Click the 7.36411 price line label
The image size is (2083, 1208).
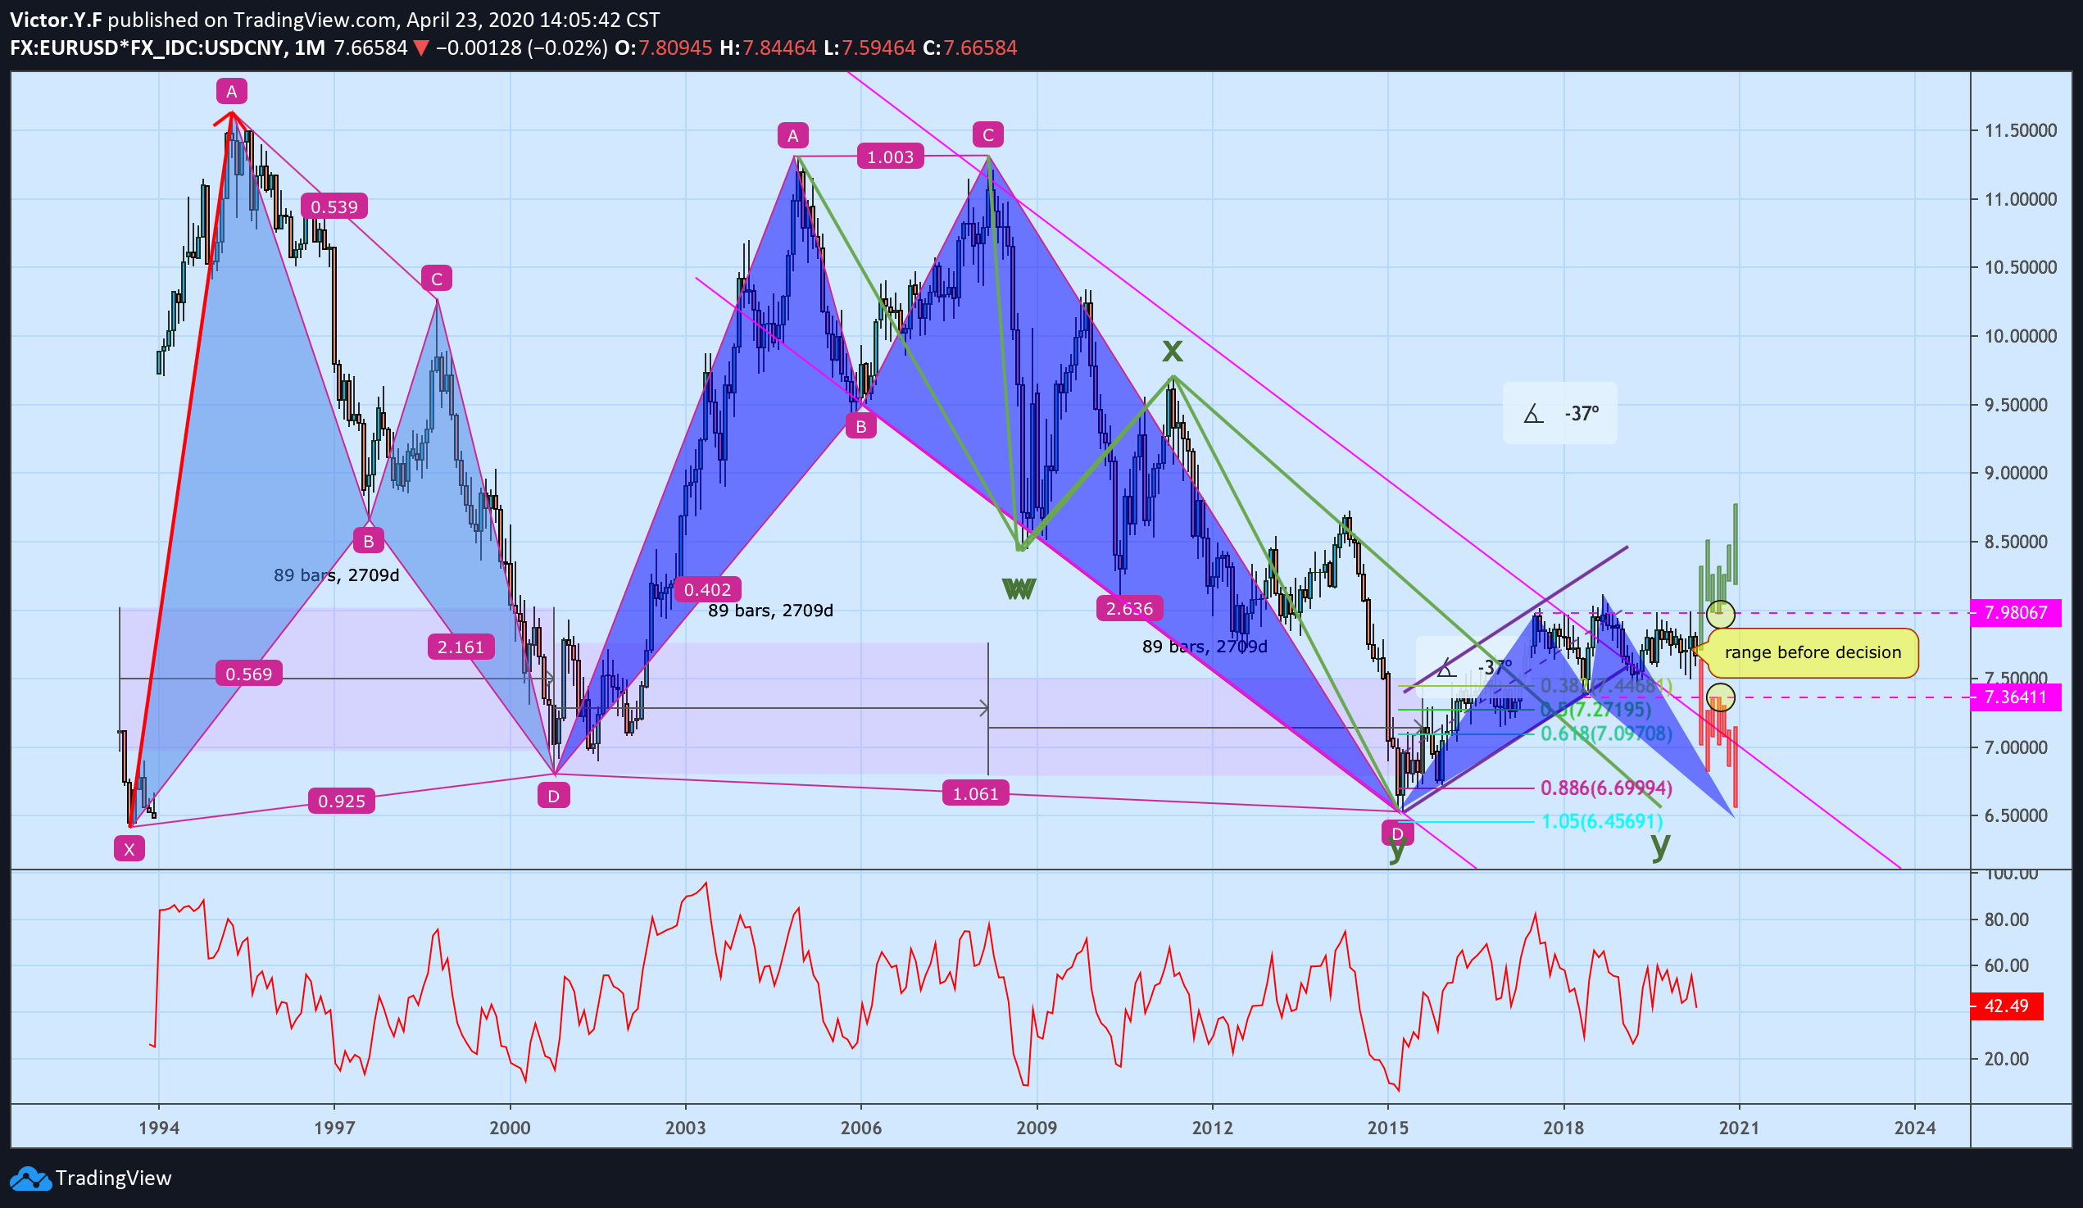(x=2016, y=697)
